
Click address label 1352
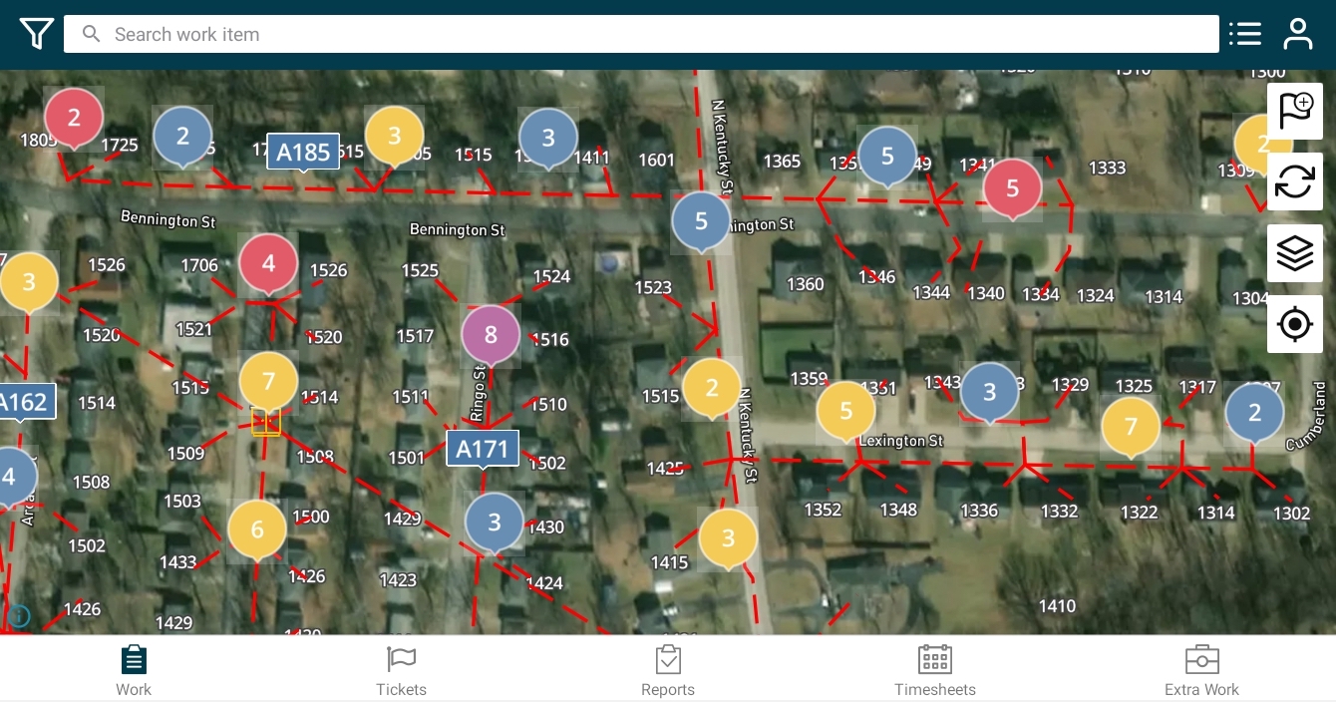click(823, 511)
